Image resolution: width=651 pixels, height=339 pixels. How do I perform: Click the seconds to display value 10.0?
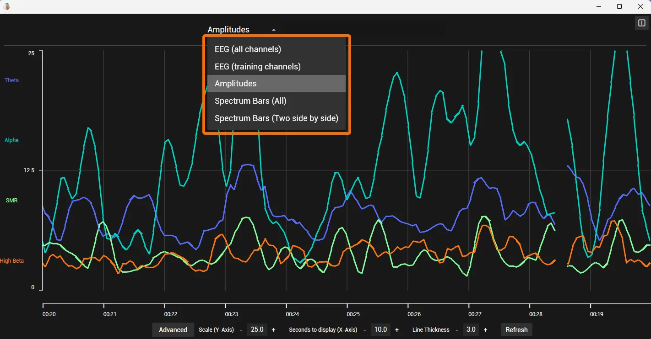tap(381, 329)
